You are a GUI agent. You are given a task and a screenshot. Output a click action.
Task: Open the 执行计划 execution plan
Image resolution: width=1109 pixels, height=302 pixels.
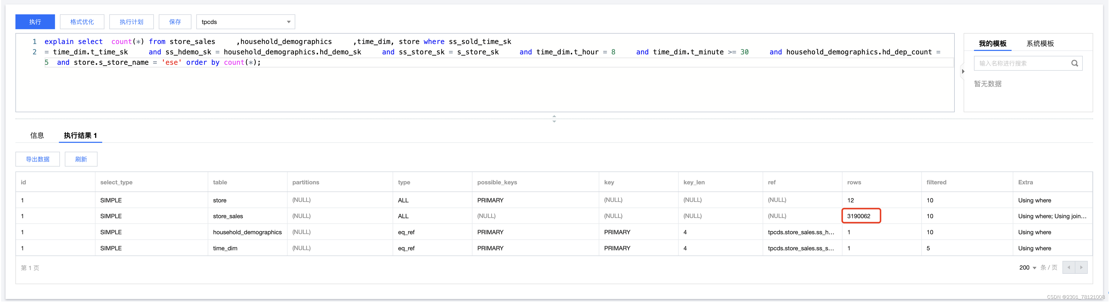[131, 22]
